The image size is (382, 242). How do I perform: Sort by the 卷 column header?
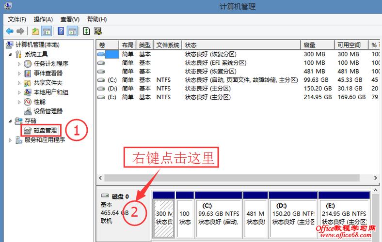click(108, 45)
